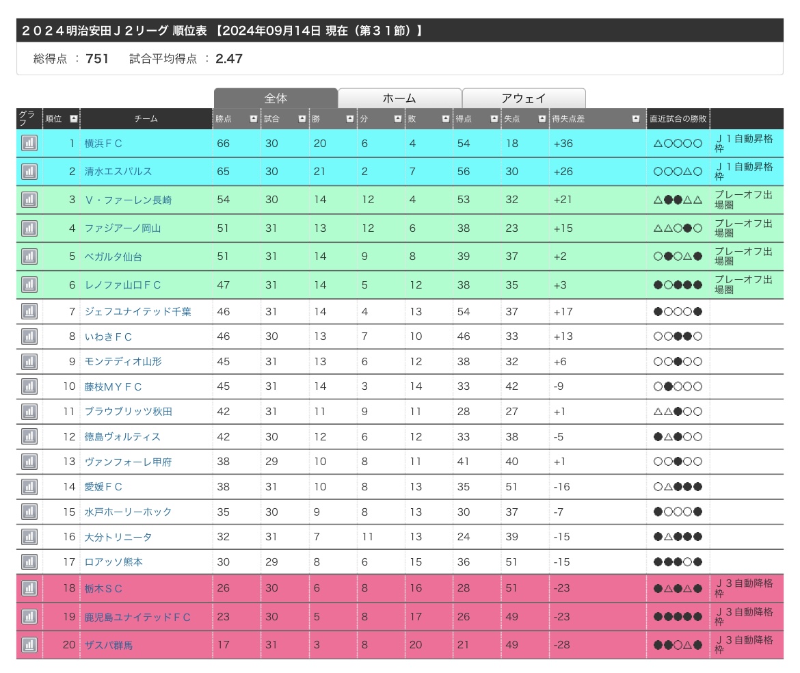Open team link ザスパ群馬
800x673 pixels.
point(108,645)
